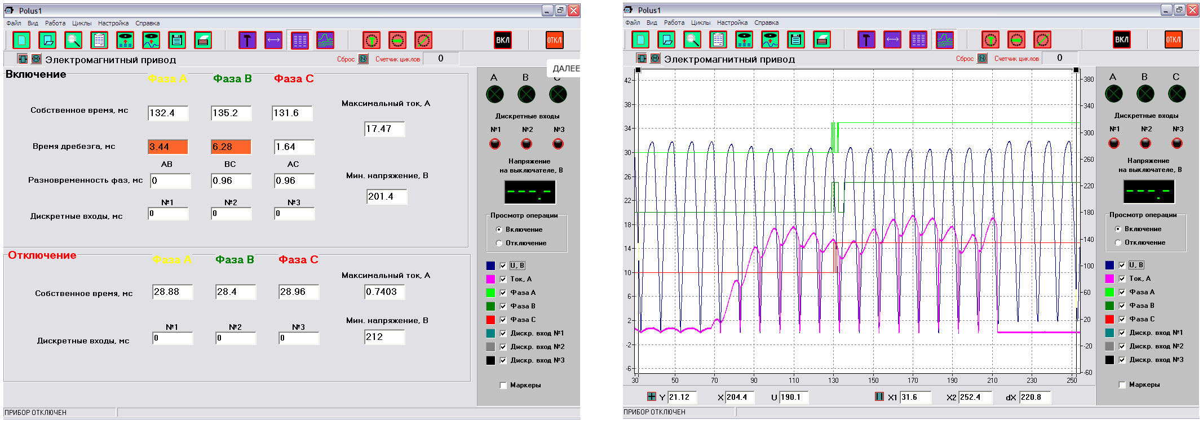Screen dimensions: 1203x424
Task: Open the Настройка menu in right window
Action: (x=732, y=23)
